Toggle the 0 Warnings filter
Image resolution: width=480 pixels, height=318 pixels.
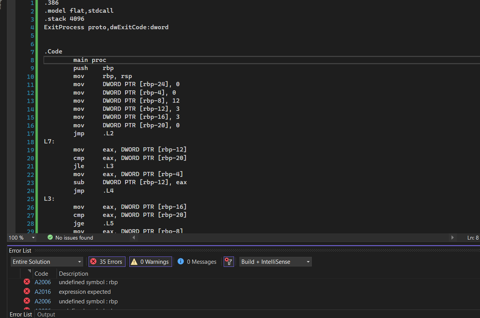151,262
